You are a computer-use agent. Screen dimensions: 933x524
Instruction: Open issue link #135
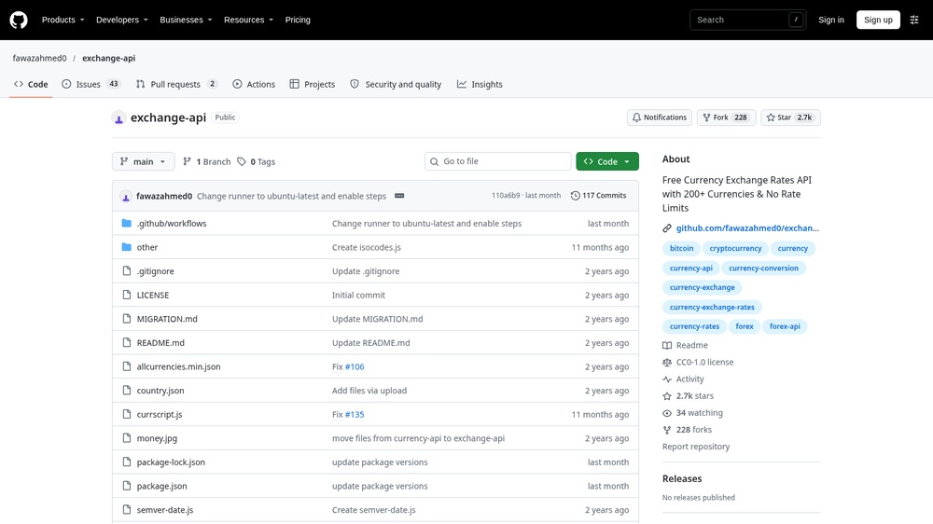[355, 414]
